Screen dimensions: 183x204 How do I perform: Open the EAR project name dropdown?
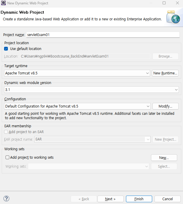(93, 139)
